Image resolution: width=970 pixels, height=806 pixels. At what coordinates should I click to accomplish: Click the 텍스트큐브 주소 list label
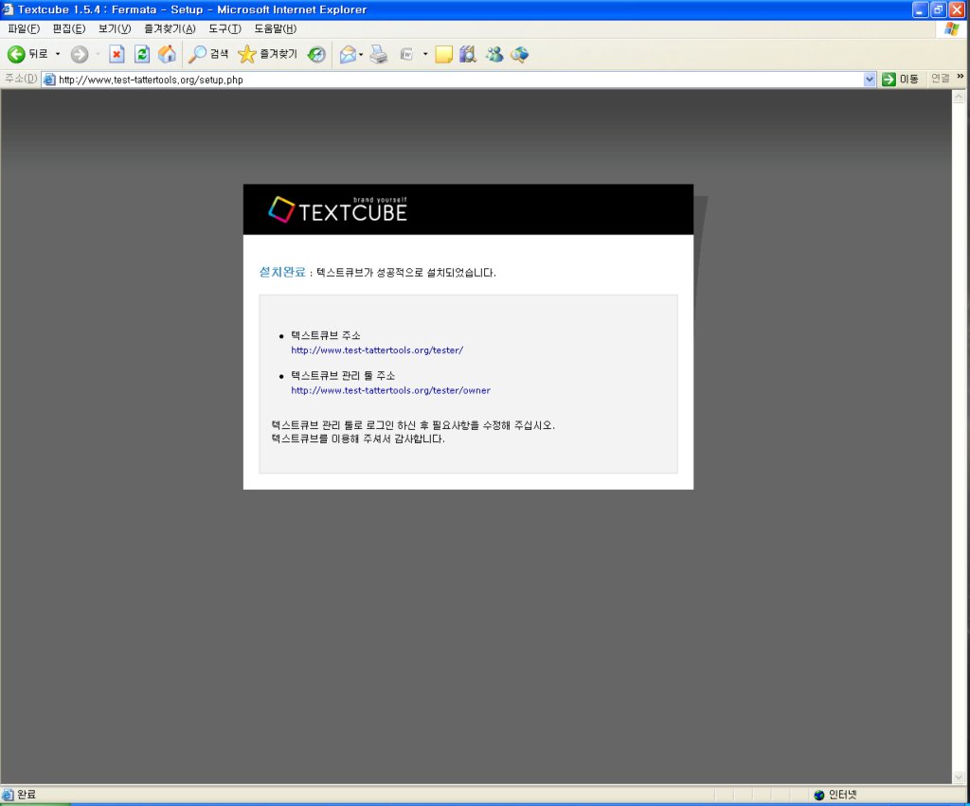(x=326, y=335)
